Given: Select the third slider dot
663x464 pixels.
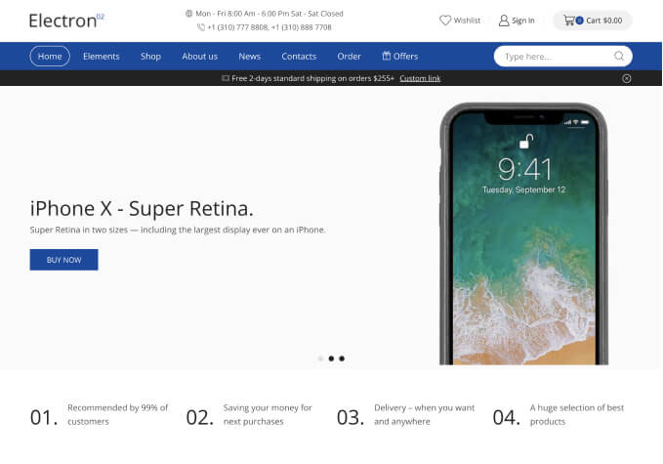Looking at the screenshot, I should coord(342,359).
